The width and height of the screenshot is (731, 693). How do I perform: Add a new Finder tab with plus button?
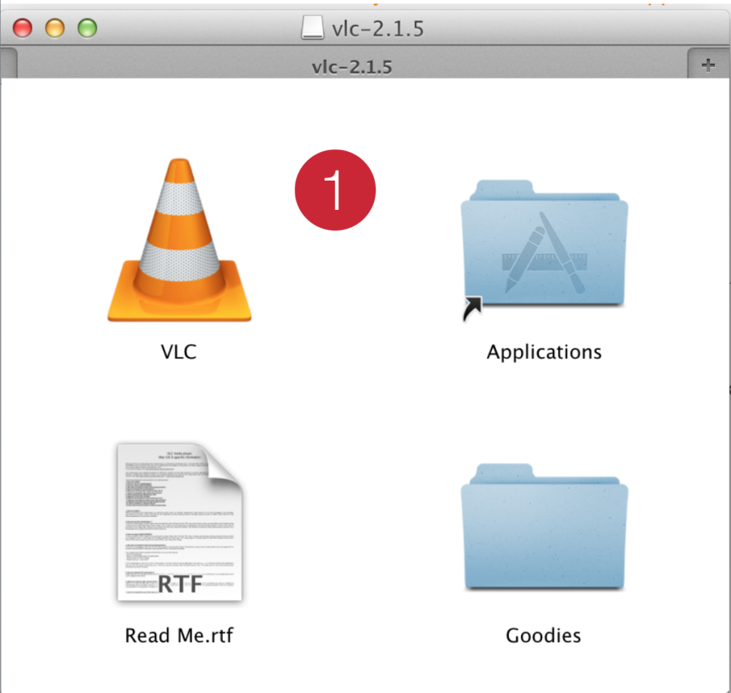(x=708, y=65)
